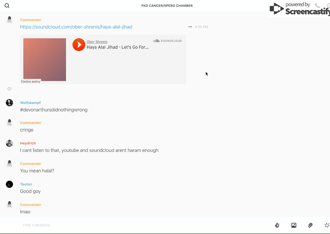This screenshot has width=330, height=234.
Task: Click the search magnifier icon
Action: (7, 6)
